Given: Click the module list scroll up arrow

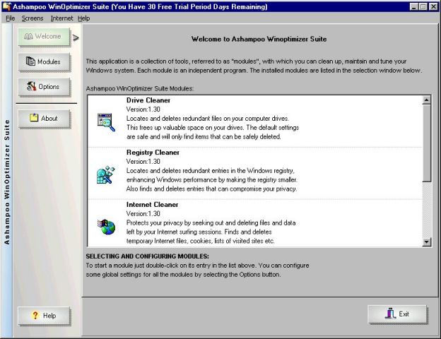Looking at the screenshot, I should (x=427, y=100).
